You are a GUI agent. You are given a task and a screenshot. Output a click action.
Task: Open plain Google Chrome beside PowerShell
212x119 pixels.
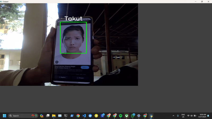[x=78, y=116]
